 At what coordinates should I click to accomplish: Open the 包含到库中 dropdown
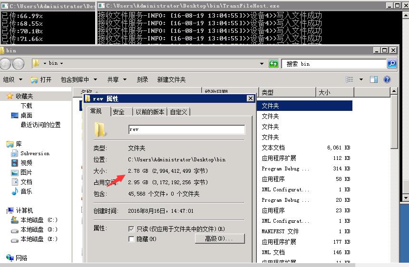79,79
